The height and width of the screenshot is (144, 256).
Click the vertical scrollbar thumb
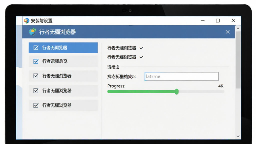(238, 60)
